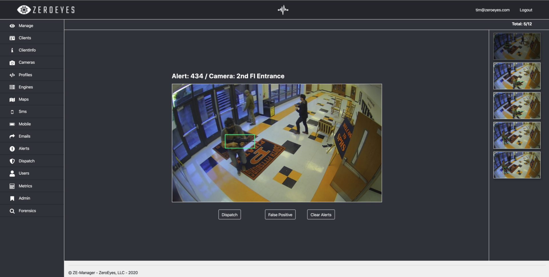The image size is (549, 277).
Task: Select the fourth alert thumbnail
Action: [x=517, y=135]
